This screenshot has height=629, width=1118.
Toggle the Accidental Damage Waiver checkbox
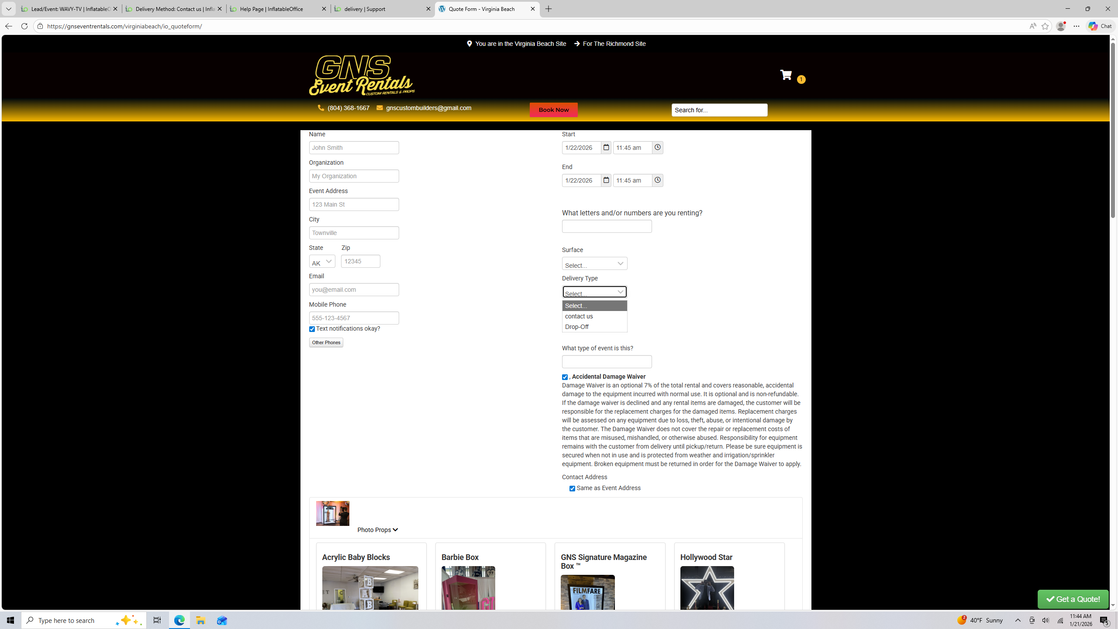point(565,377)
